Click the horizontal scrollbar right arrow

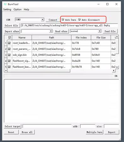[114, 70]
